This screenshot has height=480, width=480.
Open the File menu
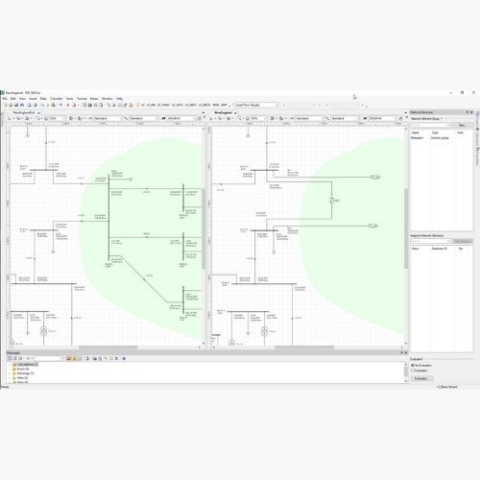[5, 99]
